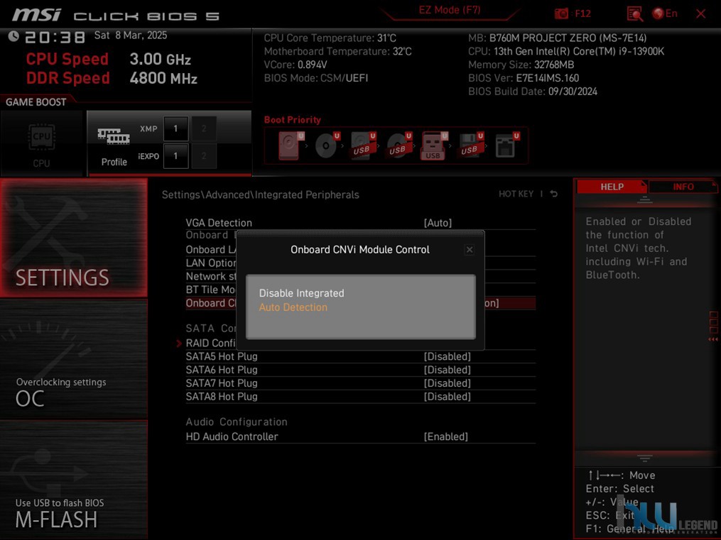Click the date Sat 8 Mar, 2025
The image size is (721, 540).
pyautogui.click(x=131, y=35)
